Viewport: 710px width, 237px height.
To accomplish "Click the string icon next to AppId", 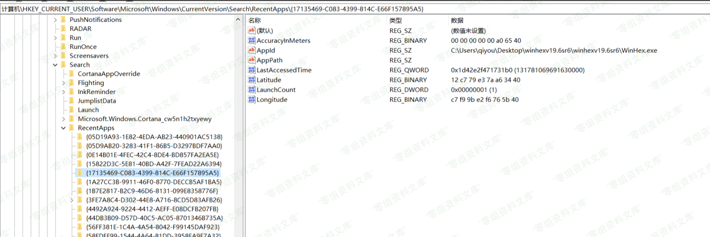I will (x=252, y=50).
